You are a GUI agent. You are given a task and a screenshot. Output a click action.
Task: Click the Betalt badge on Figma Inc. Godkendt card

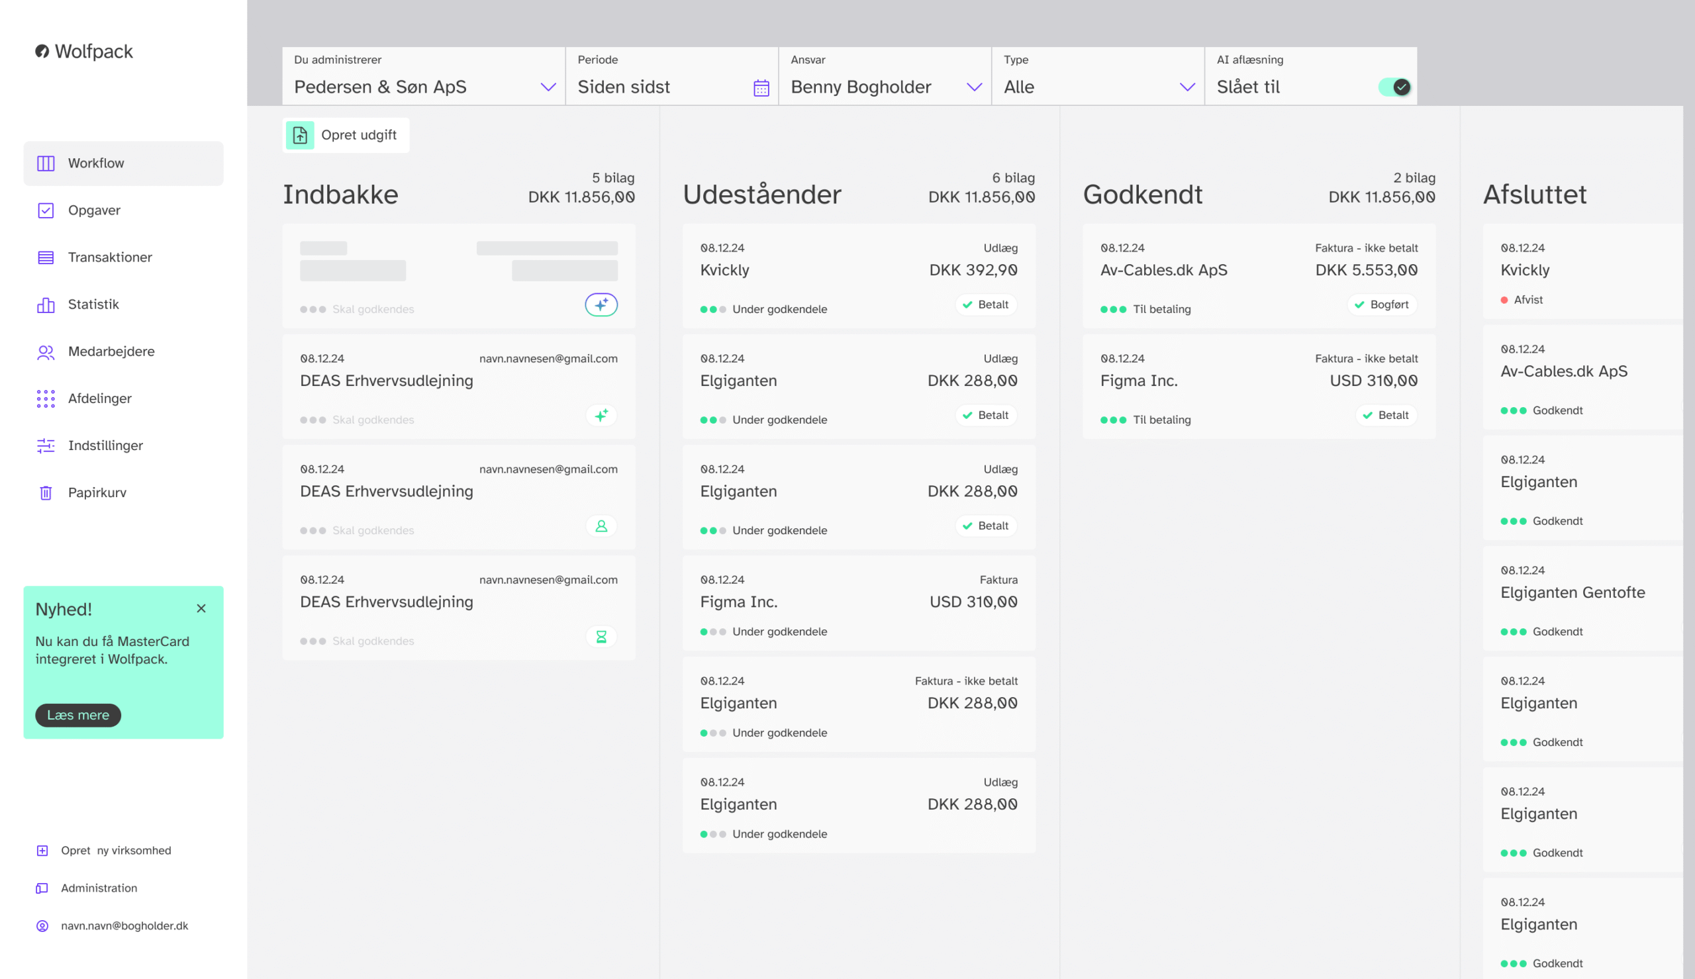point(1386,416)
